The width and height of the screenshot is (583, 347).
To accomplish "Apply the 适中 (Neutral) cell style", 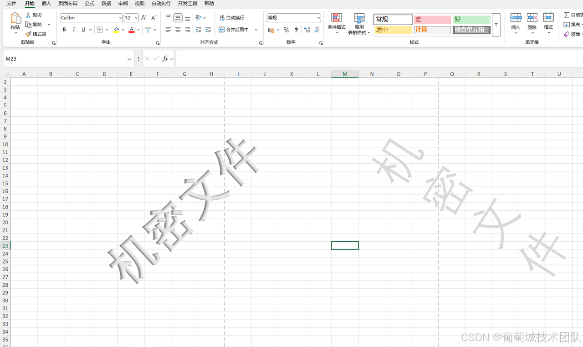I will pos(393,30).
